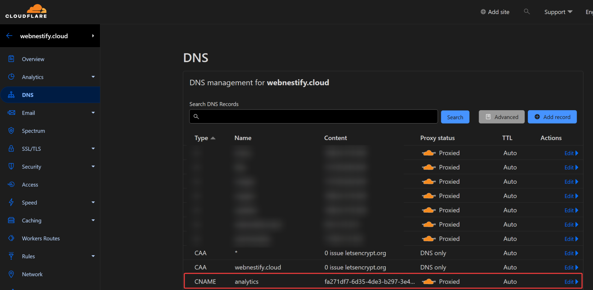Expand the Security submenu arrow

(x=93, y=166)
